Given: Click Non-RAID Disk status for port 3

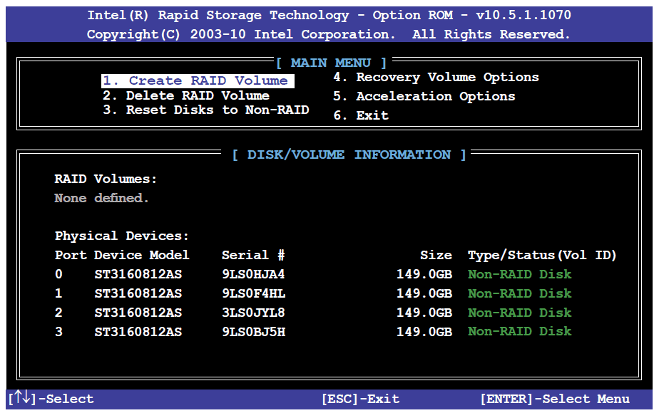Looking at the screenshot, I should [x=519, y=331].
